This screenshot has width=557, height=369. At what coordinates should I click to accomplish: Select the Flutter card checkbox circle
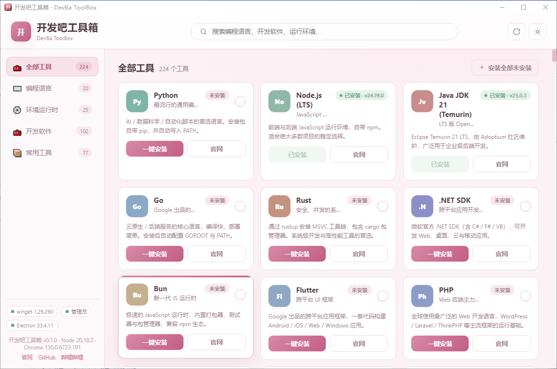click(383, 296)
